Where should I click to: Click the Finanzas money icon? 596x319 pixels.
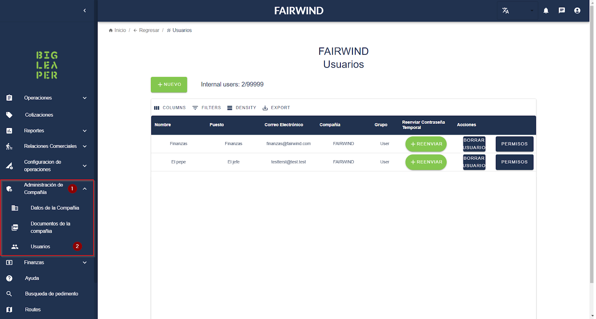tap(9, 262)
